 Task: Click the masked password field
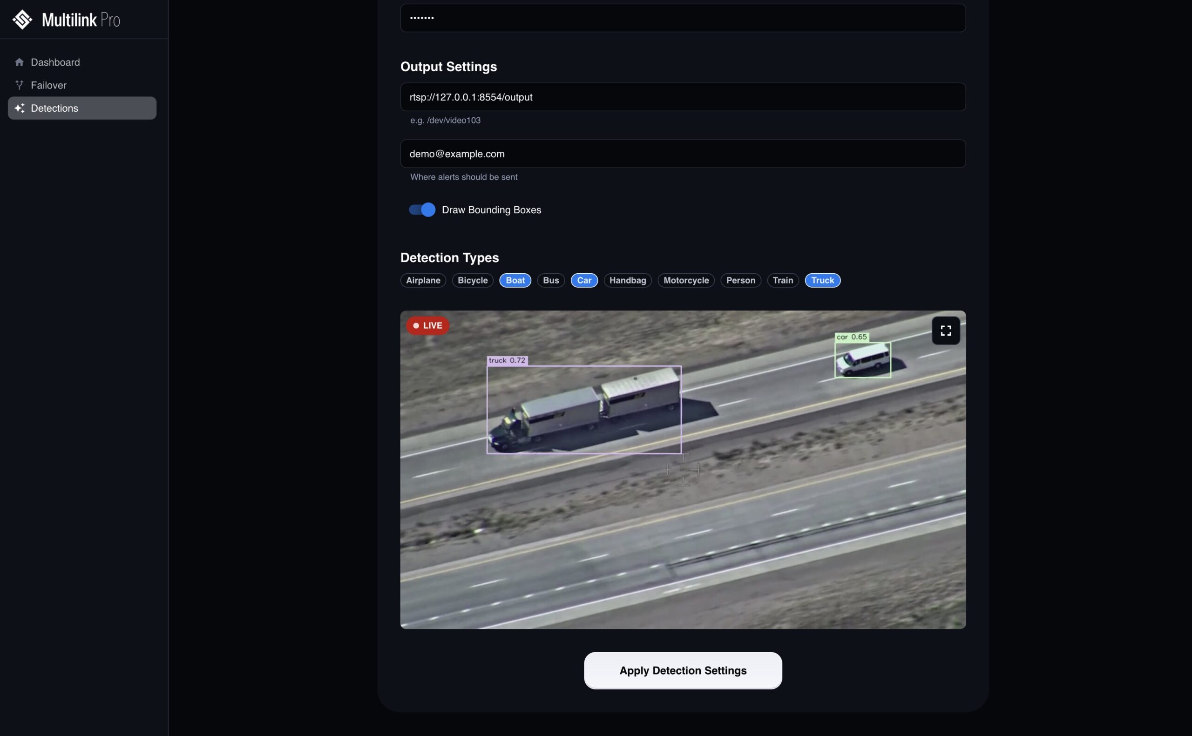click(683, 18)
